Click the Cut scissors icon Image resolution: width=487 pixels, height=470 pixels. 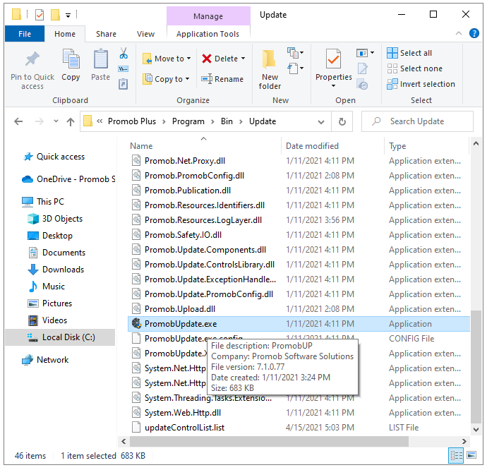[124, 53]
